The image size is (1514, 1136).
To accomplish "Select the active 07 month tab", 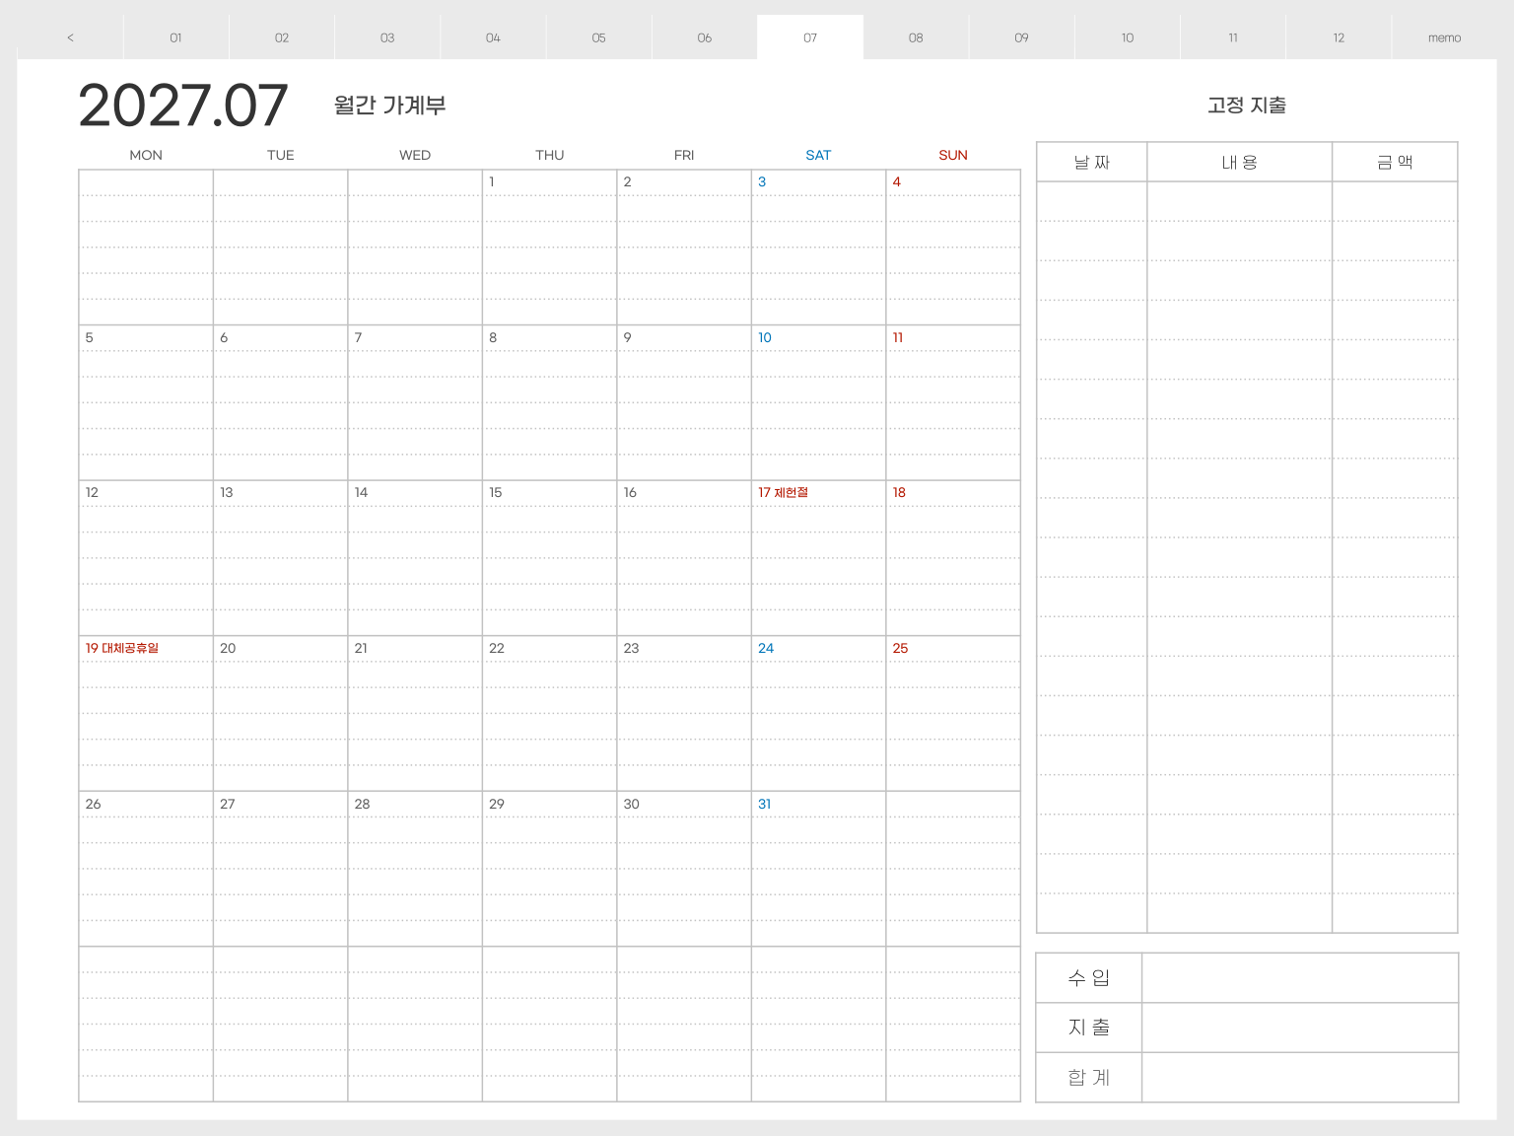I will coord(810,37).
